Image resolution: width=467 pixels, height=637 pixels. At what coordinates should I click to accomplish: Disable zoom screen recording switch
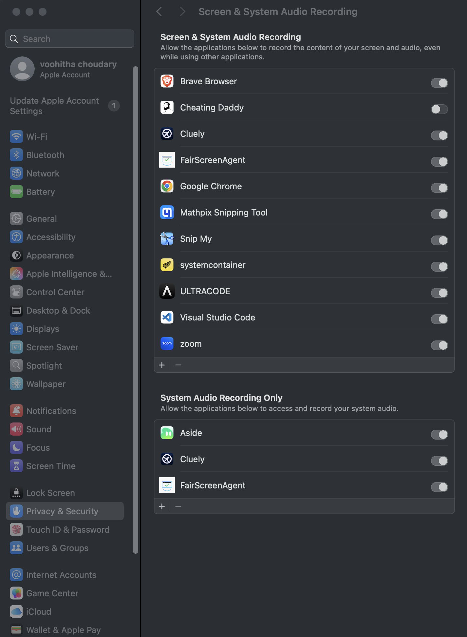[x=439, y=345]
